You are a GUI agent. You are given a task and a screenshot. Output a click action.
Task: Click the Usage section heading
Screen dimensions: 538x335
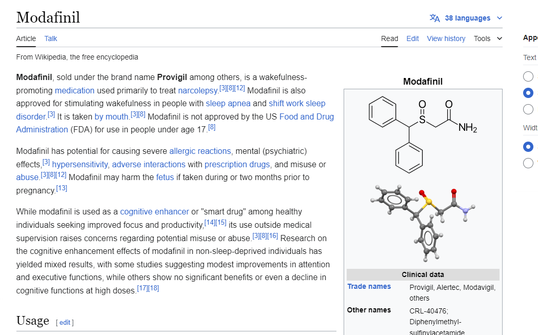[33, 321]
